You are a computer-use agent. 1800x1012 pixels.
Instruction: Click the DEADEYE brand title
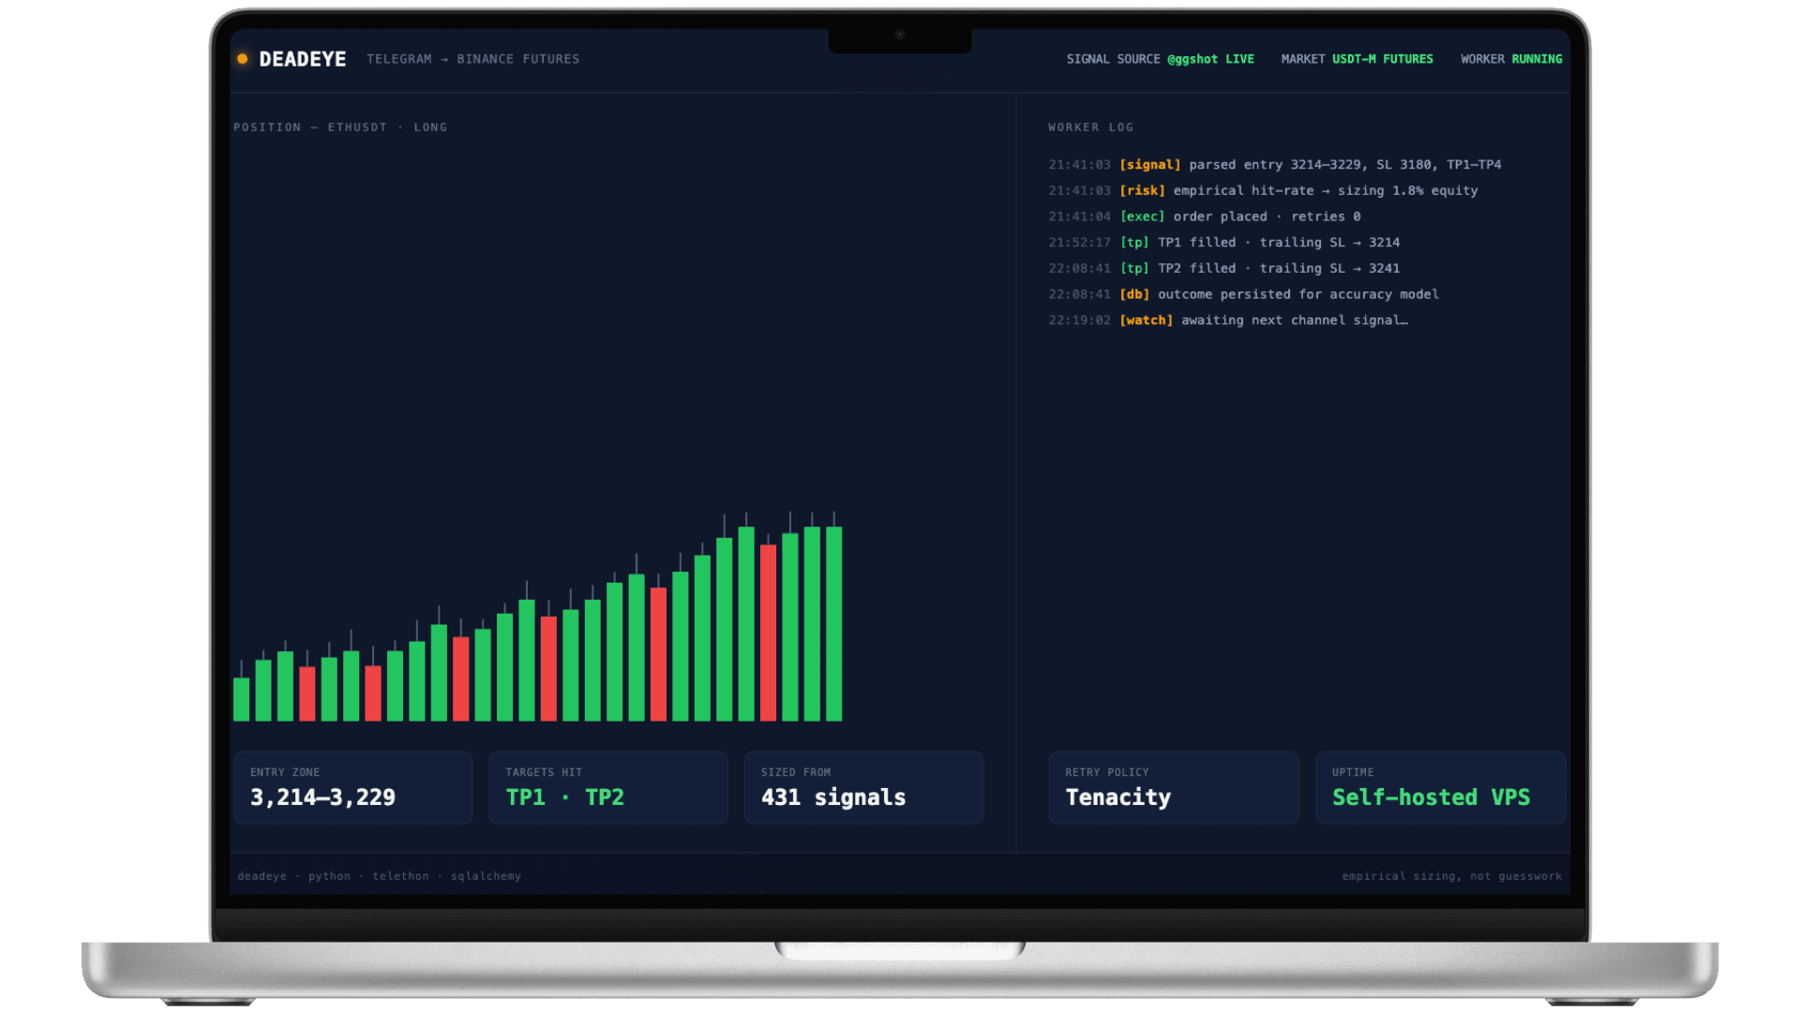(302, 59)
